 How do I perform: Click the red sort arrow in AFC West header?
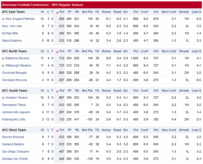pos(57,131)
